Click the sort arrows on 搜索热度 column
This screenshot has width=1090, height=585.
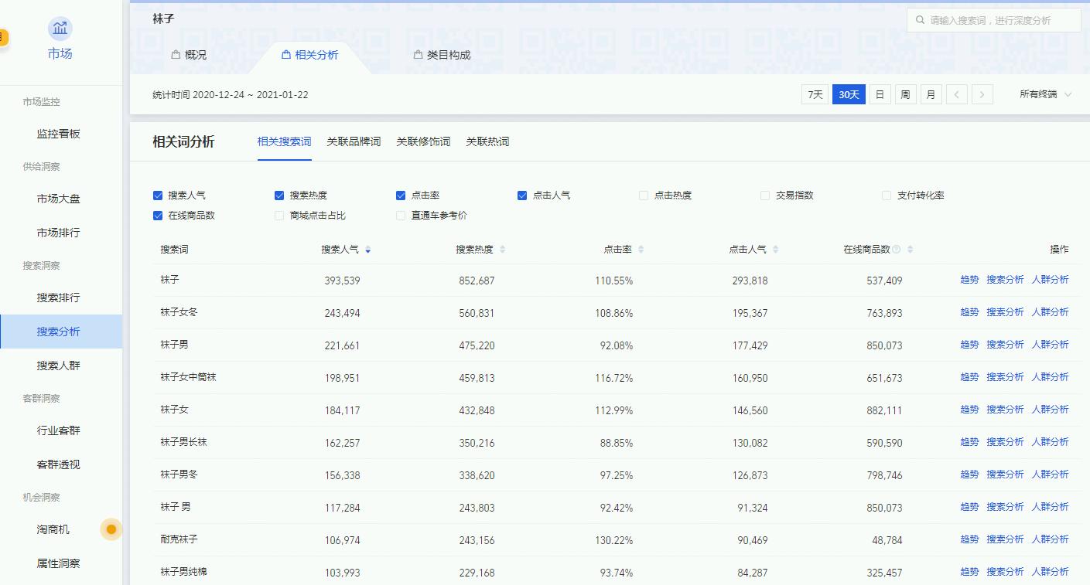503,249
